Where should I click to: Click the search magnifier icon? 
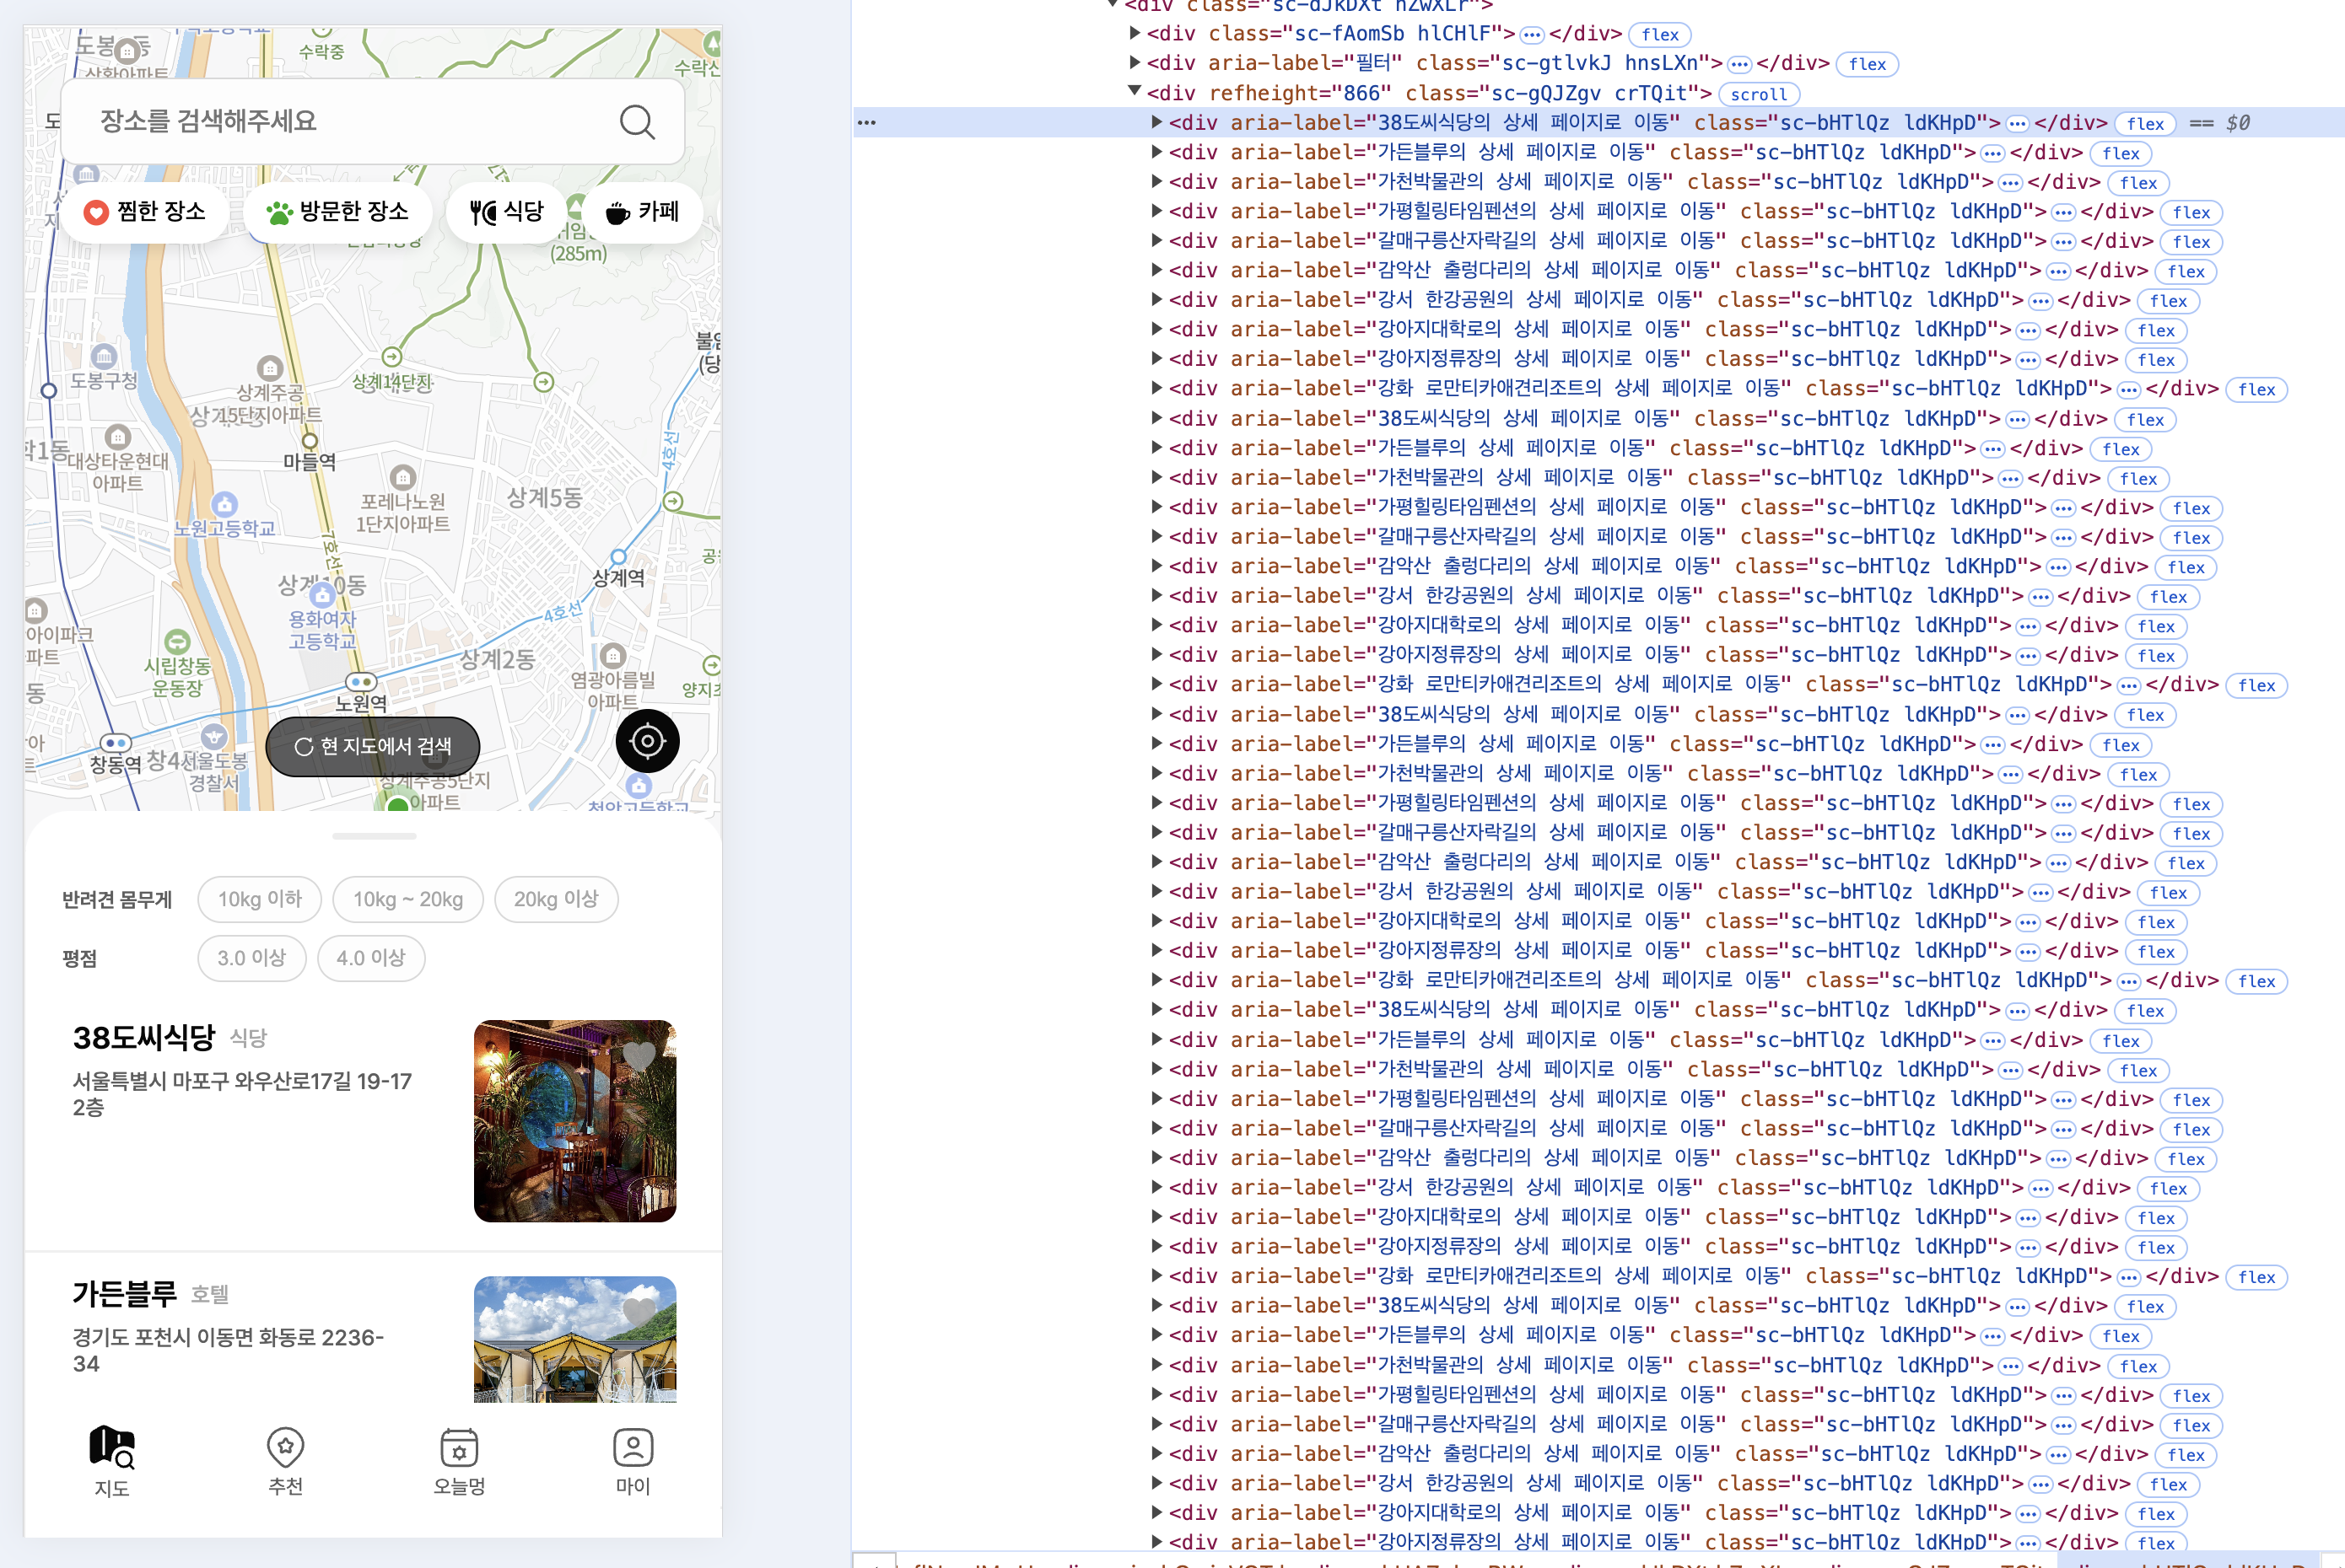tap(636, 122)
